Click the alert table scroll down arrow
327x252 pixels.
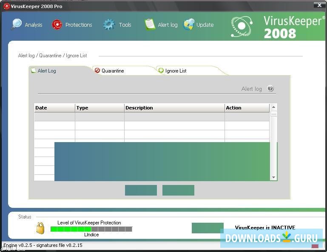pyautogui.click(x=273, y=177)
